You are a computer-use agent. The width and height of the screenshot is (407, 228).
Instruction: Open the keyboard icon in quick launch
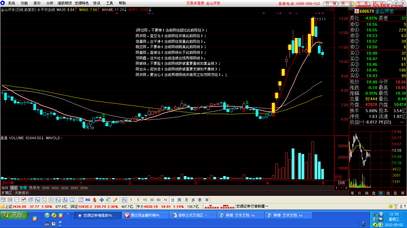click(x=47, y=224)
